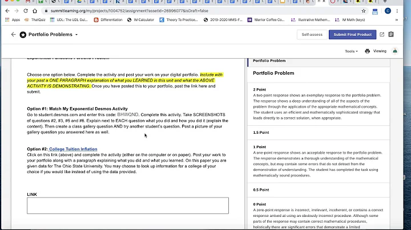Open the Tools dropdown

pyautogui.click(x=351, y=51)
